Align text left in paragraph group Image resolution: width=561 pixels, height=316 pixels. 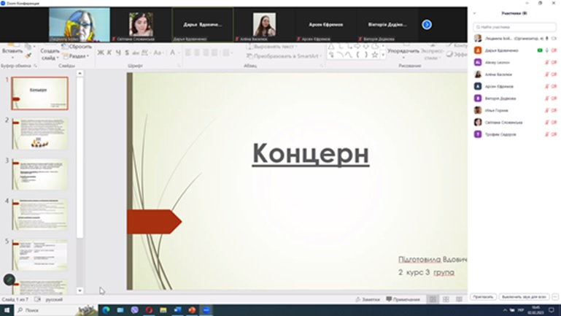pos(188,53)
